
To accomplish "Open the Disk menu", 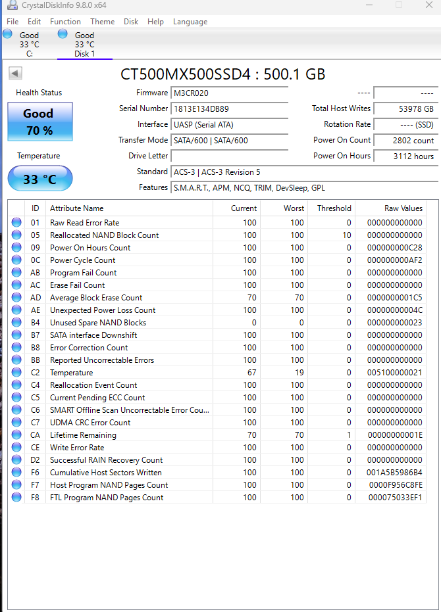I will (131, 22).
